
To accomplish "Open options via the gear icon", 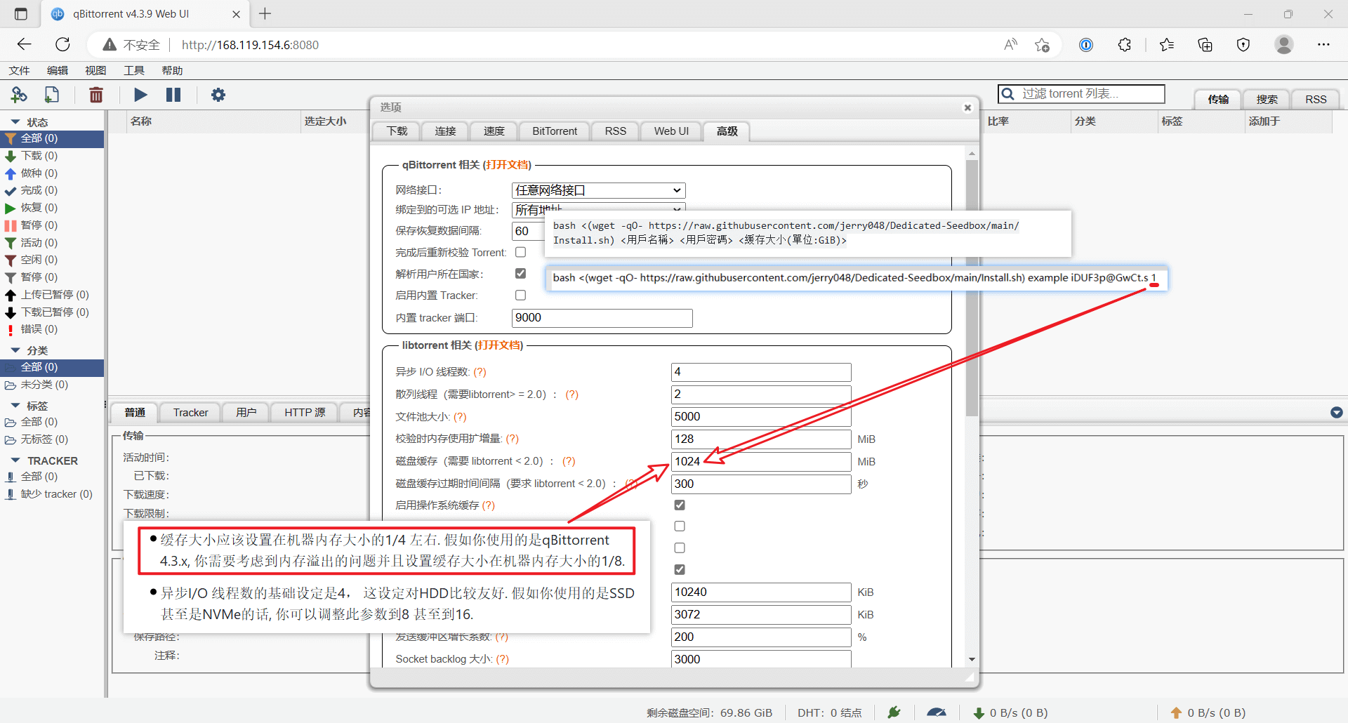I will [x=218, y=95].
